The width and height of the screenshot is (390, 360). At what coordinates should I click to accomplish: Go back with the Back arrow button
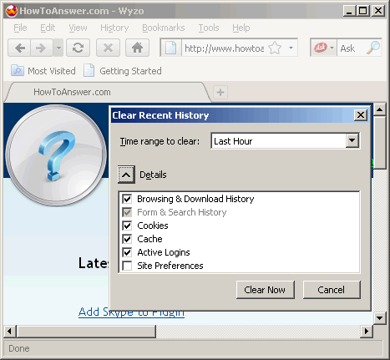tap(19, 48)
